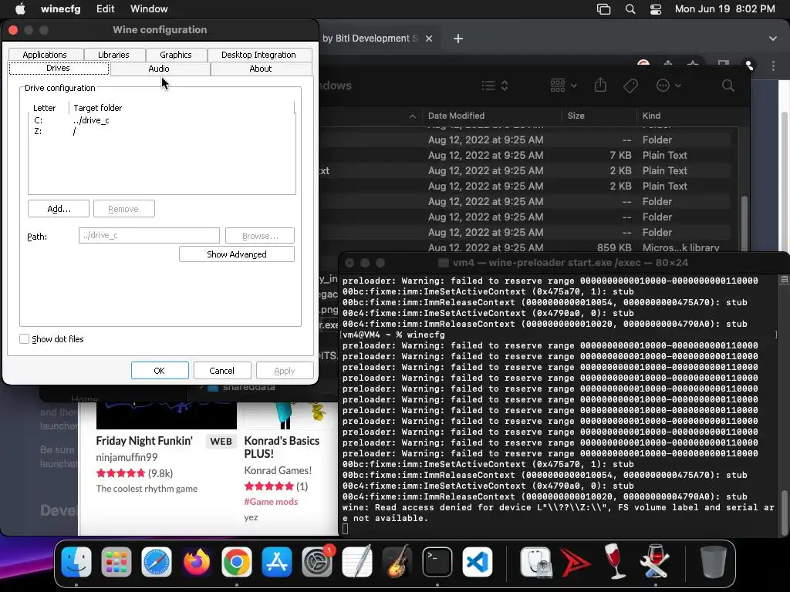Open the Finder grouping dropdown

click(x=563, y=86)
